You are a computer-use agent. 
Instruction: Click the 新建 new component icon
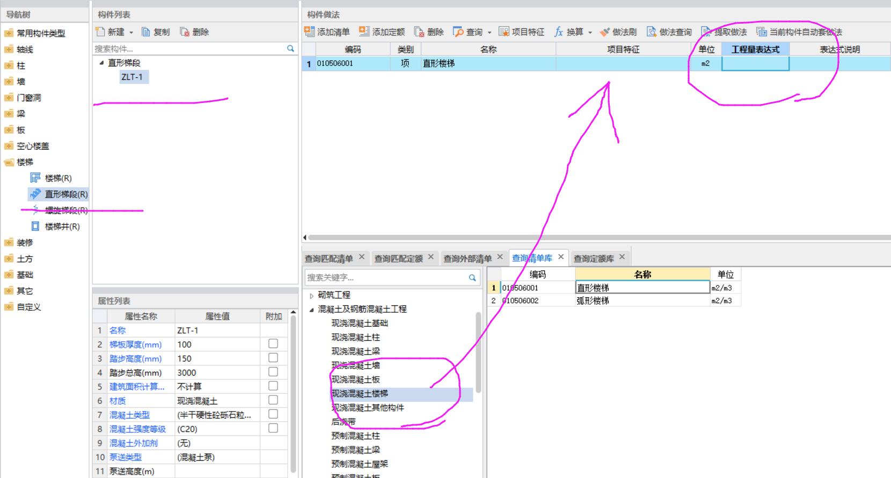[100, 32]
